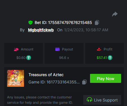Copy the Game ID with the copy icon
This screenshot has height=106, width=127.
(x=84, y=82)
